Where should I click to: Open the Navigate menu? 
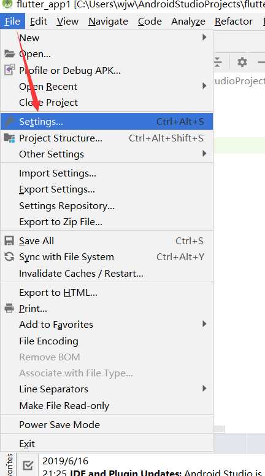click(x=108, y=22)
